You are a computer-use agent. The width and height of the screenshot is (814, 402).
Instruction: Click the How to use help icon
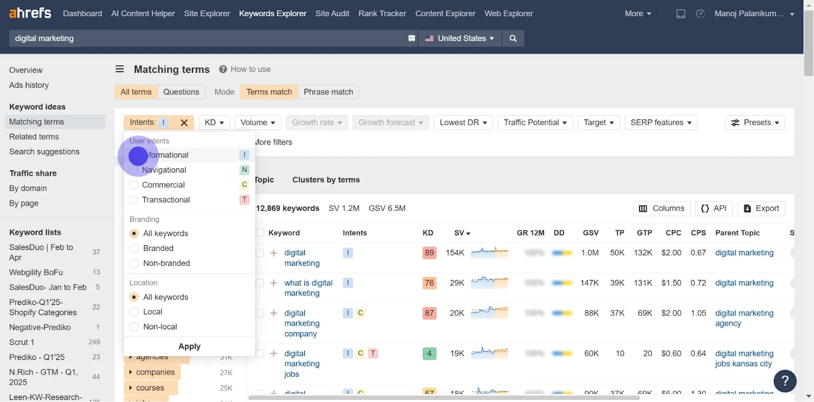coord(223,69)
